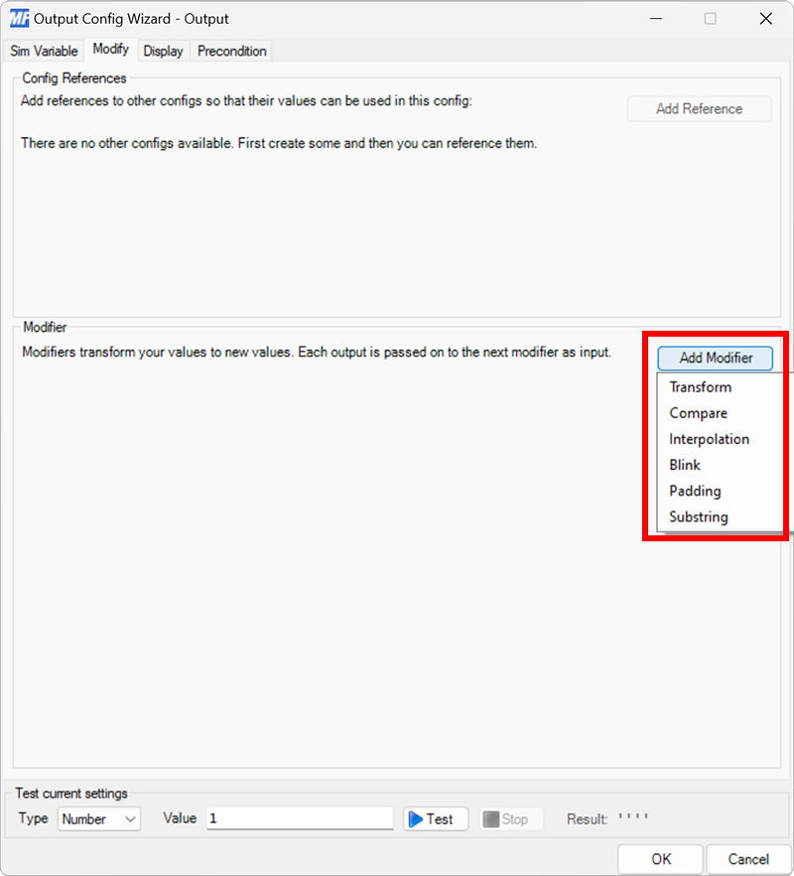Viewport: 794px width, 876px height.
Task: Switch to the Sim Variable tab
Action: tap(44, 51)
